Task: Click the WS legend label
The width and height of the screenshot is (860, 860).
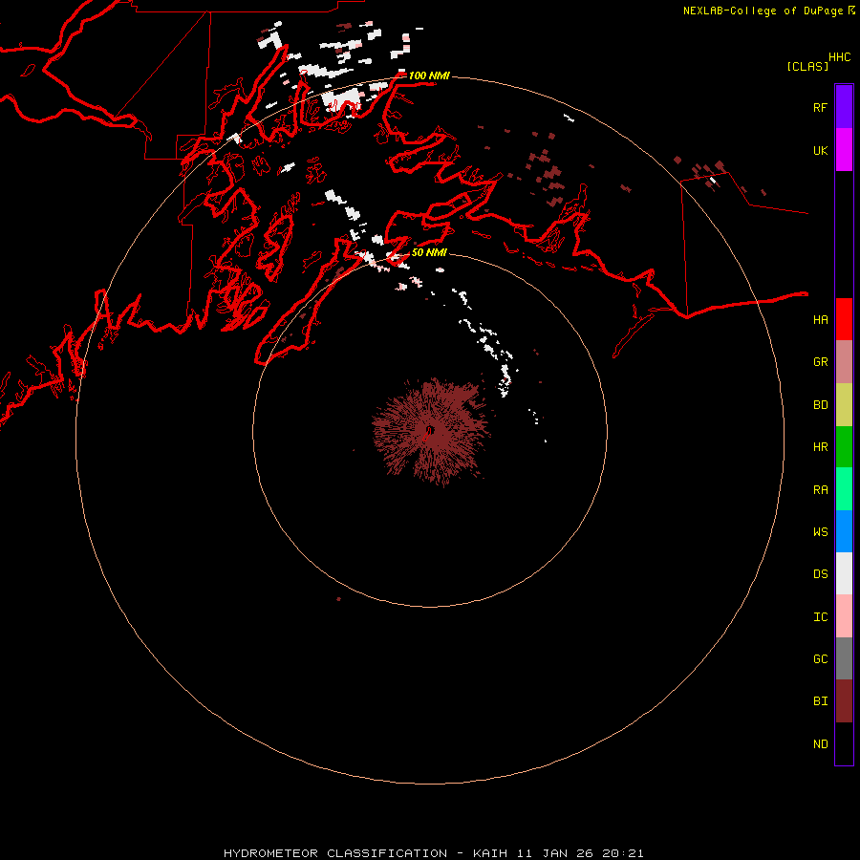Action: tap(820, 531)
